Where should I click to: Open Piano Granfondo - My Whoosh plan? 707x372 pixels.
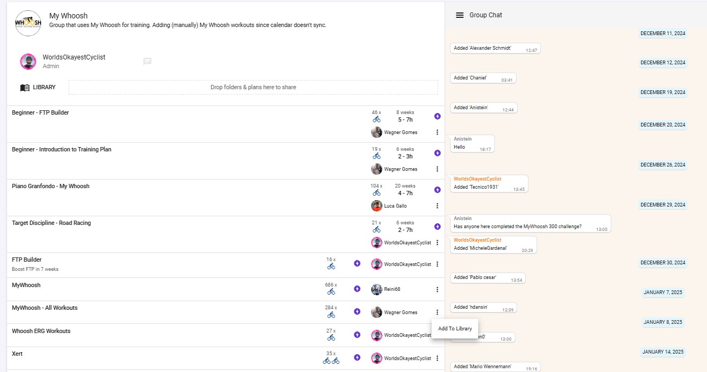coord(50,186)
